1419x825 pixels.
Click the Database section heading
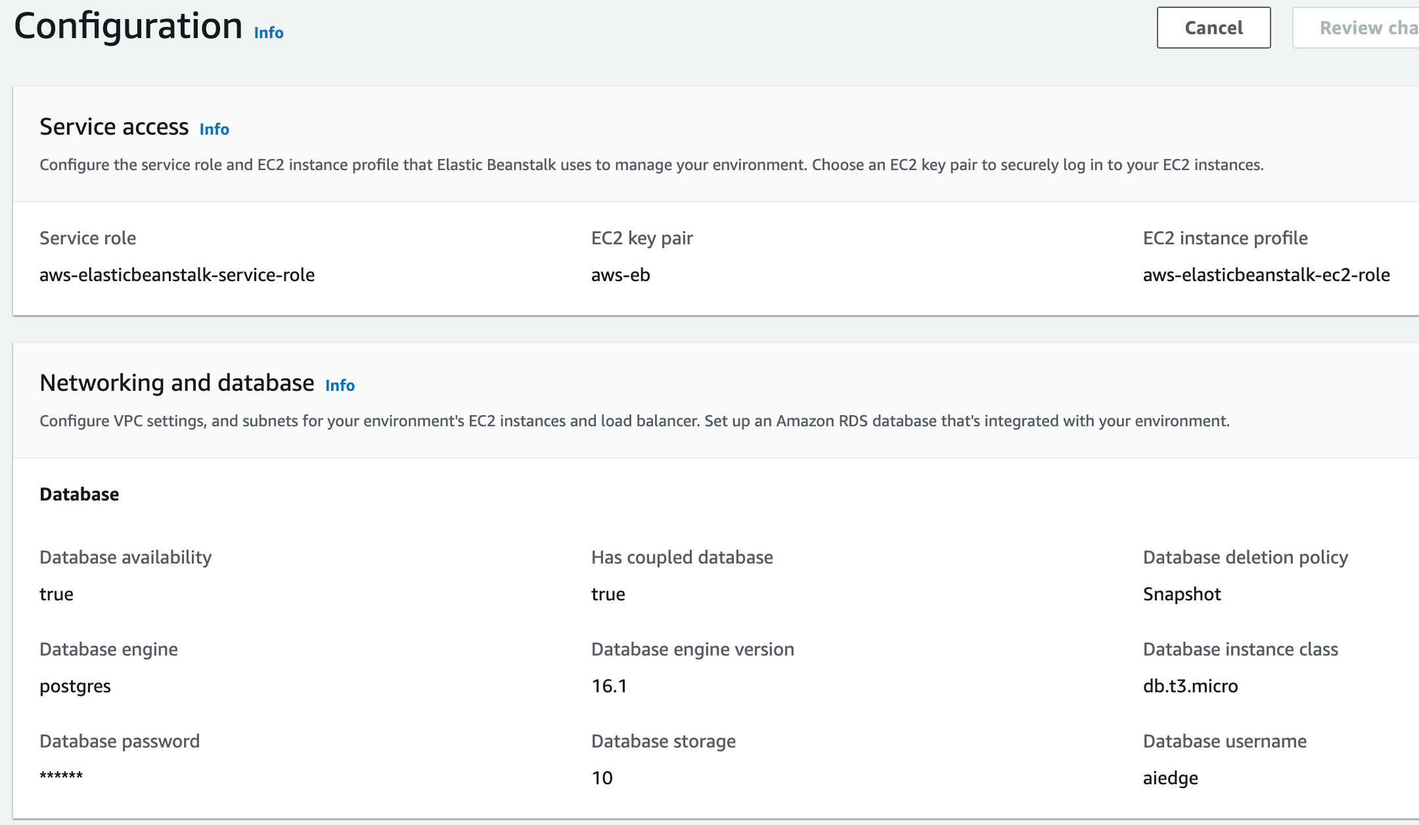point(79,494)
